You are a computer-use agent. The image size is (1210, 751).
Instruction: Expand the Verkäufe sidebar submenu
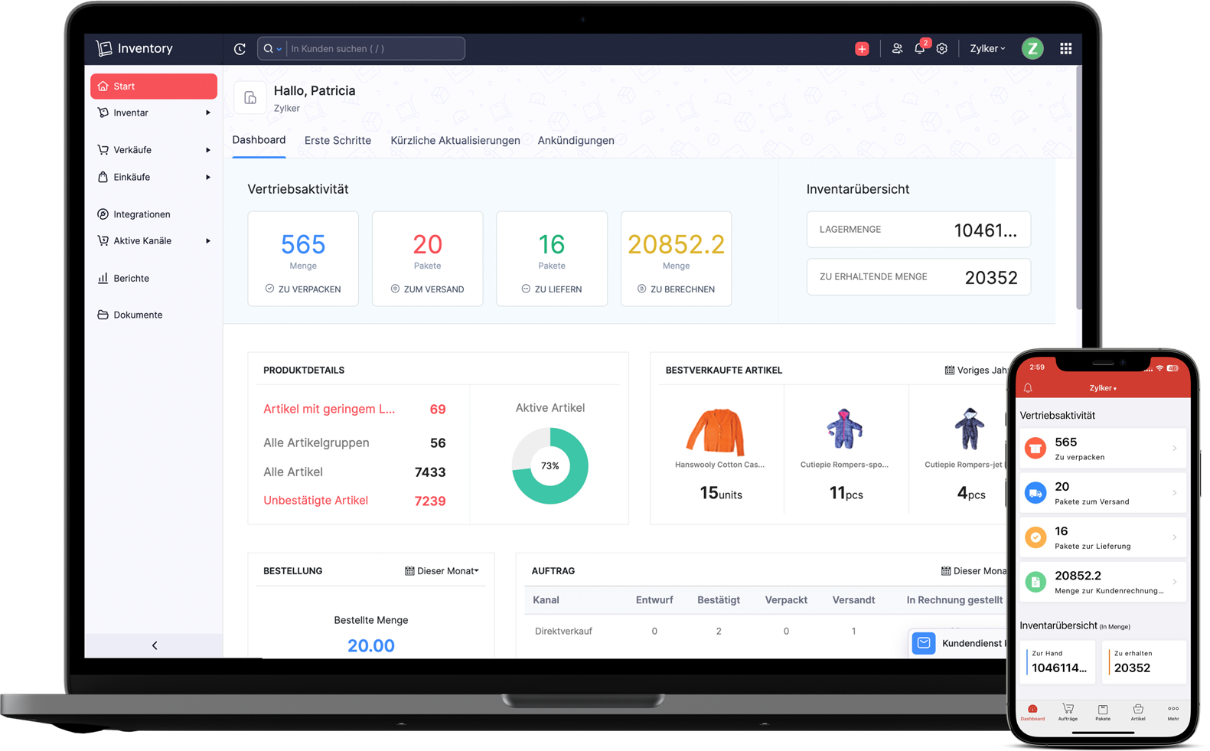(x=207, y=150)
